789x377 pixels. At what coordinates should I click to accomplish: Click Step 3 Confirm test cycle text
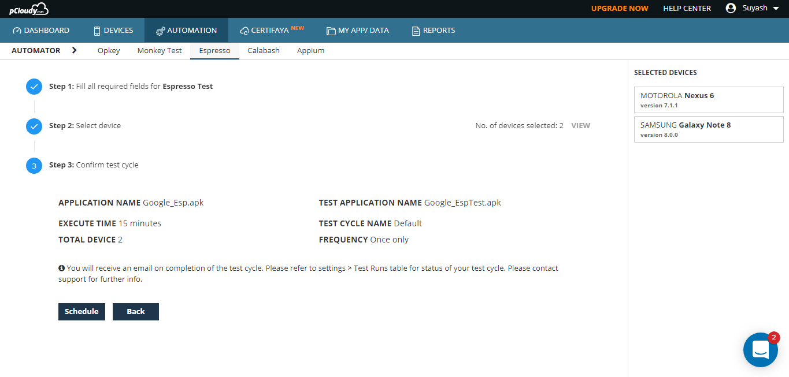[94, 165]
